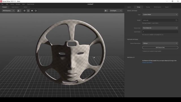Click the Quixel Mixer app icon
The height and width of the screenshot is (102, 181).
pyautogui.click(x=1, y=1)
